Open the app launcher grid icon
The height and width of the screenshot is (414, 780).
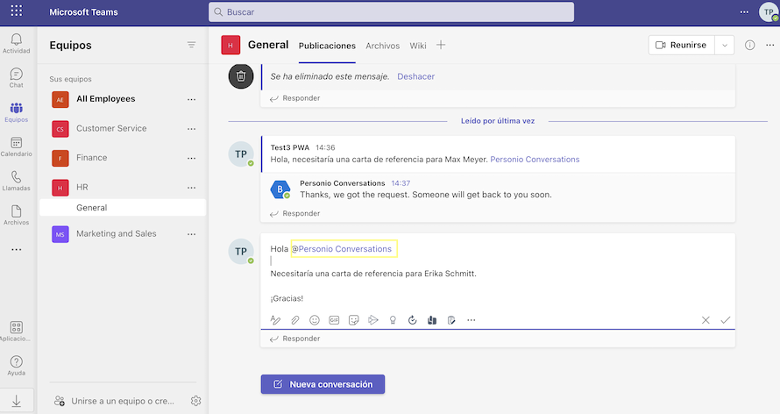(x=17, y=11)
